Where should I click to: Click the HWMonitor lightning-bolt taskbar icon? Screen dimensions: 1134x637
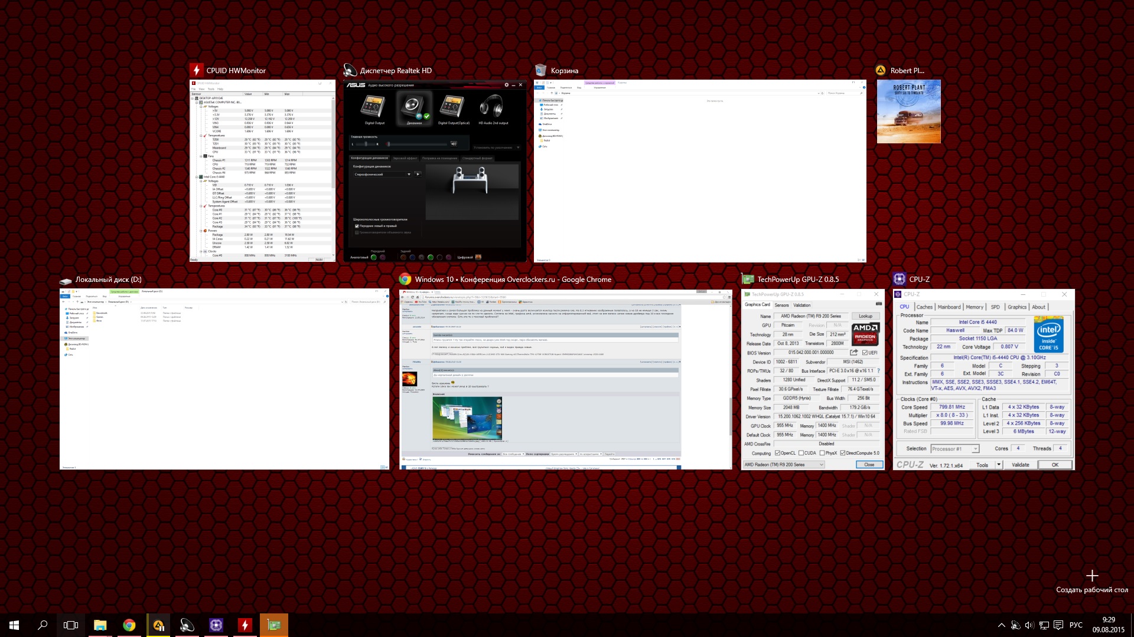245,625
